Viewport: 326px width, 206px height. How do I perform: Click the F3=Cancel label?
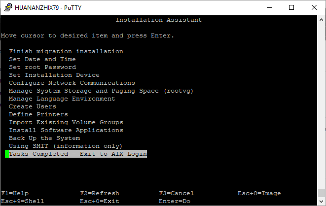click(x=177, y=193)
